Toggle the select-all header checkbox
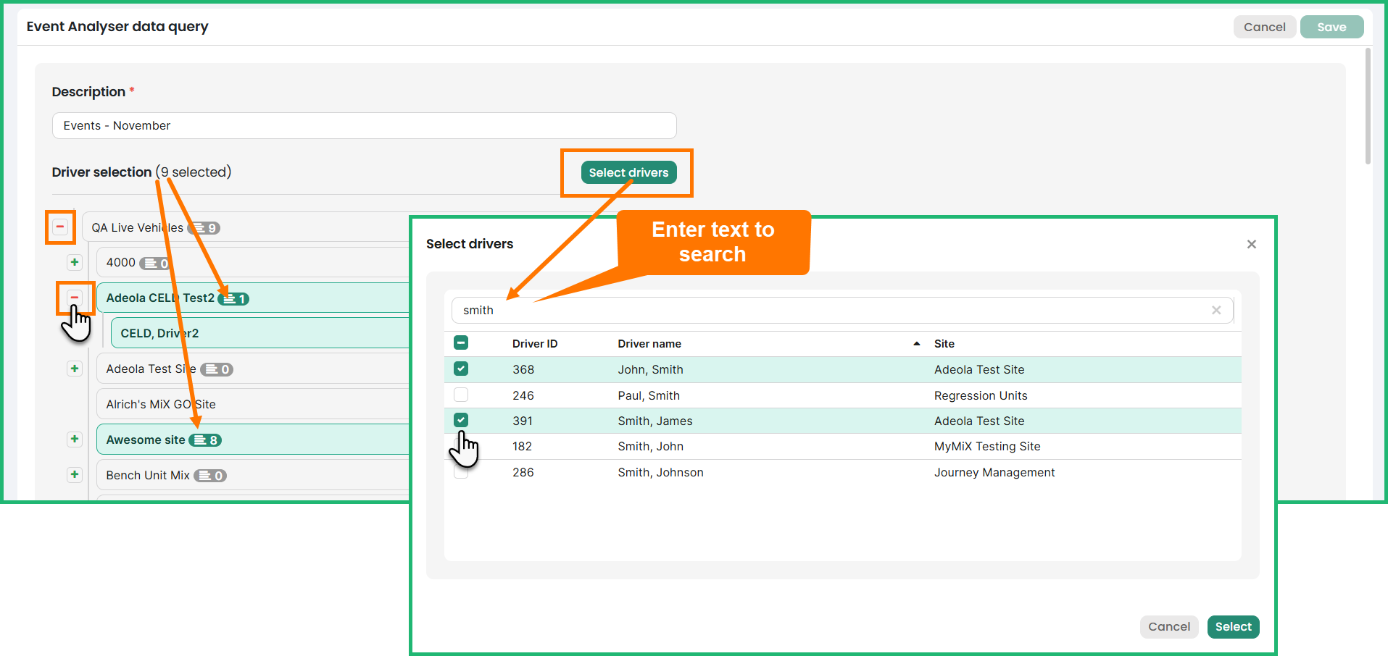Image resolution: width=1388 pixels, height=656 pixels. (x=461, y=343)
